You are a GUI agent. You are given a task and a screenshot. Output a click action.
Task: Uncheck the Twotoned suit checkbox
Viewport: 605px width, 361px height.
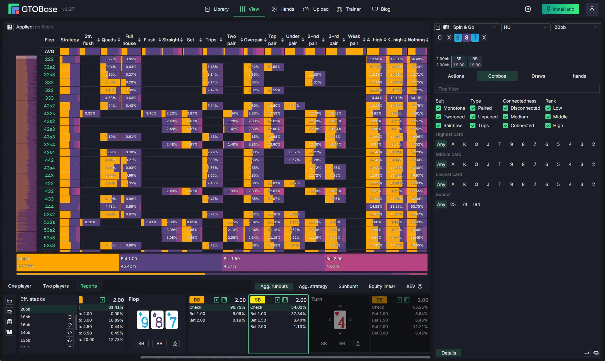pos(438,117)
